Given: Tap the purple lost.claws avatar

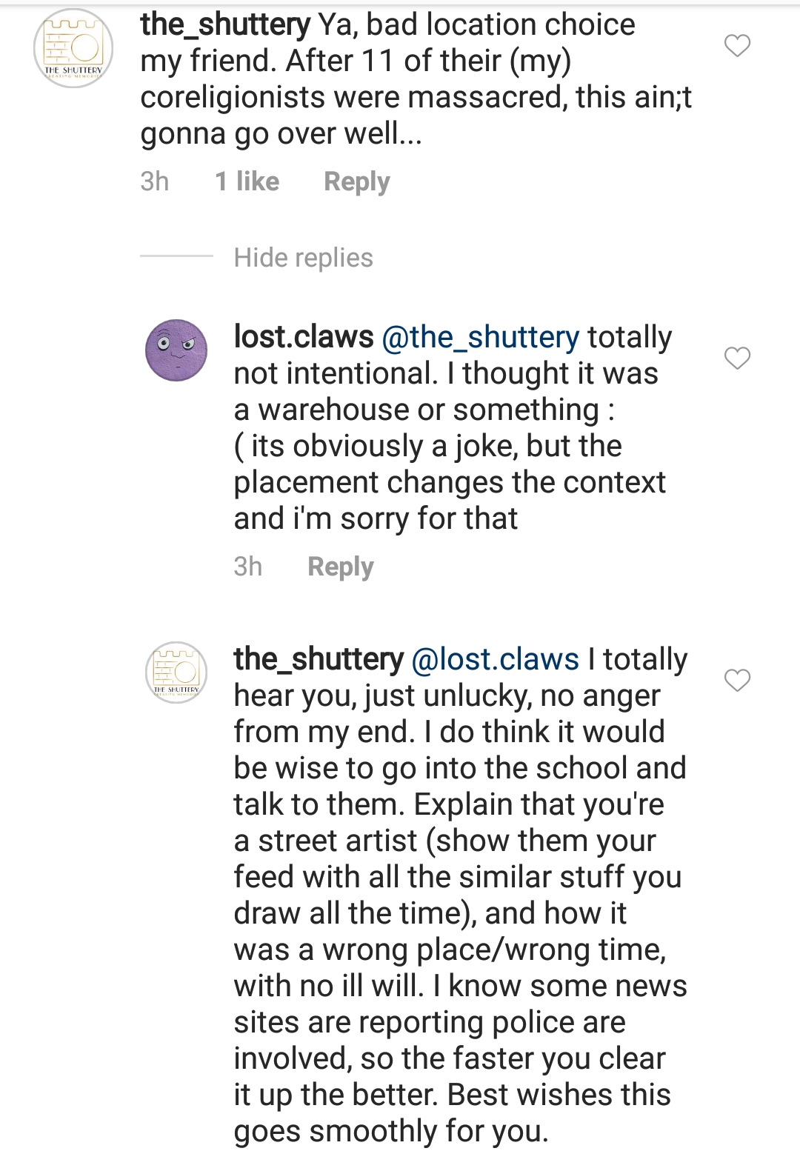Looking at the screenshot, I should pos(176,350).
